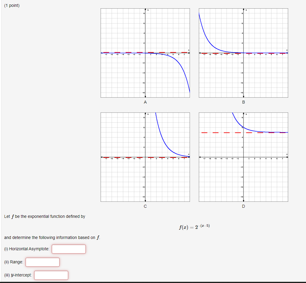Click inside the Horizontal Asymptote input field
306x283 pixels.
pyautogui.click(x=68, y=249)
